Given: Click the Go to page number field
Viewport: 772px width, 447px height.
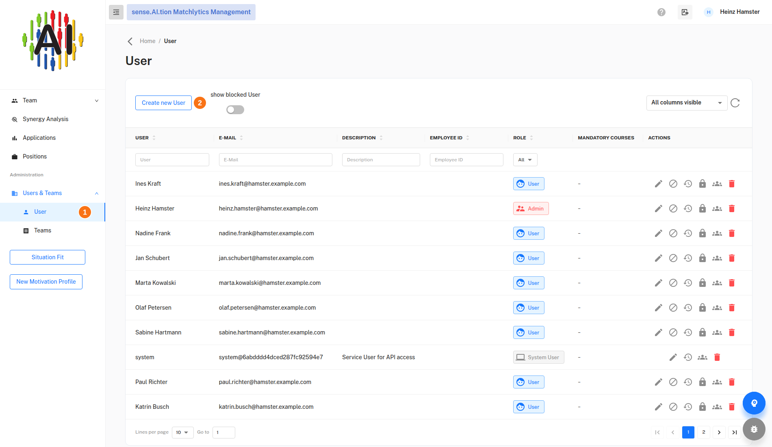Looking at the screenshot, I should tap(224, 432).
